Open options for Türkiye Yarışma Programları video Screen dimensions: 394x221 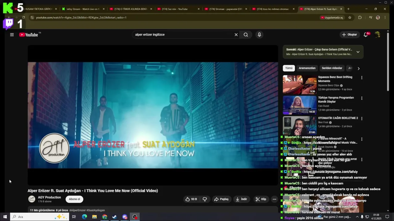coord(362,98)
